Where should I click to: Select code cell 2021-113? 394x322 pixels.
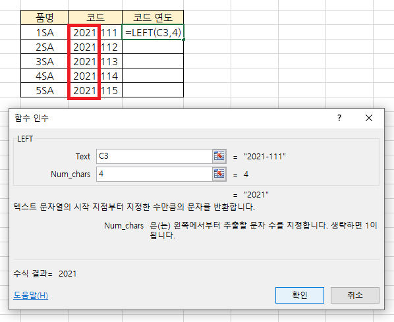click(x=96, y=61)
